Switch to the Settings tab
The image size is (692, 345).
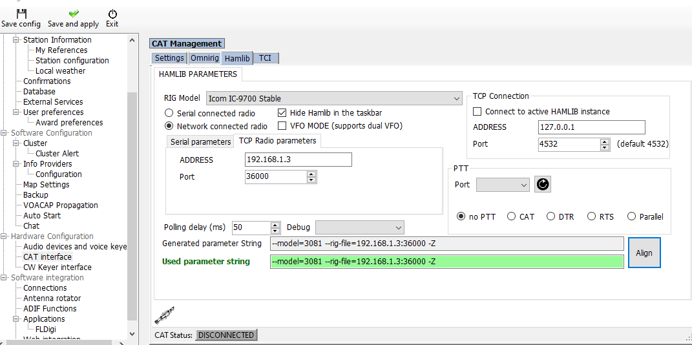[x=169, y=58]
